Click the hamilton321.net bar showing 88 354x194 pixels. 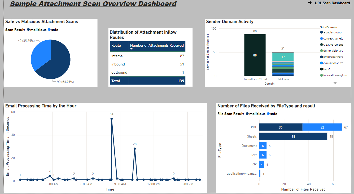(x=255, y=55)
